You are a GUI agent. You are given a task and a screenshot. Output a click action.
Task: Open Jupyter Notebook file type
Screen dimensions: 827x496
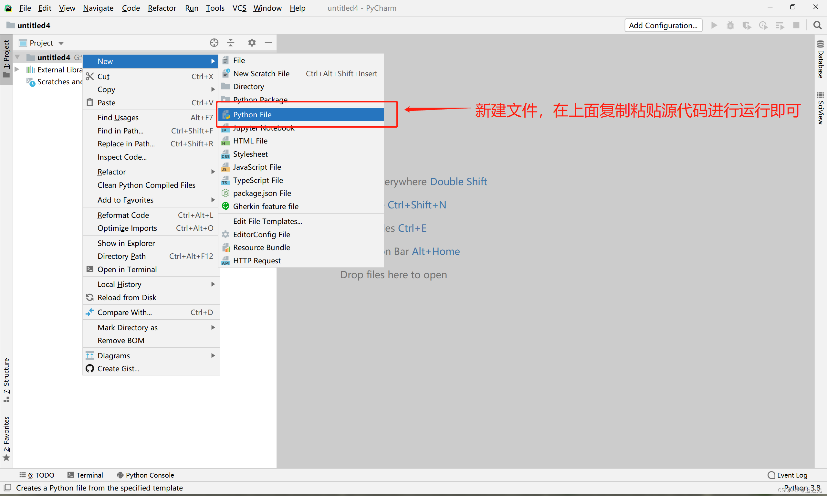265,128
